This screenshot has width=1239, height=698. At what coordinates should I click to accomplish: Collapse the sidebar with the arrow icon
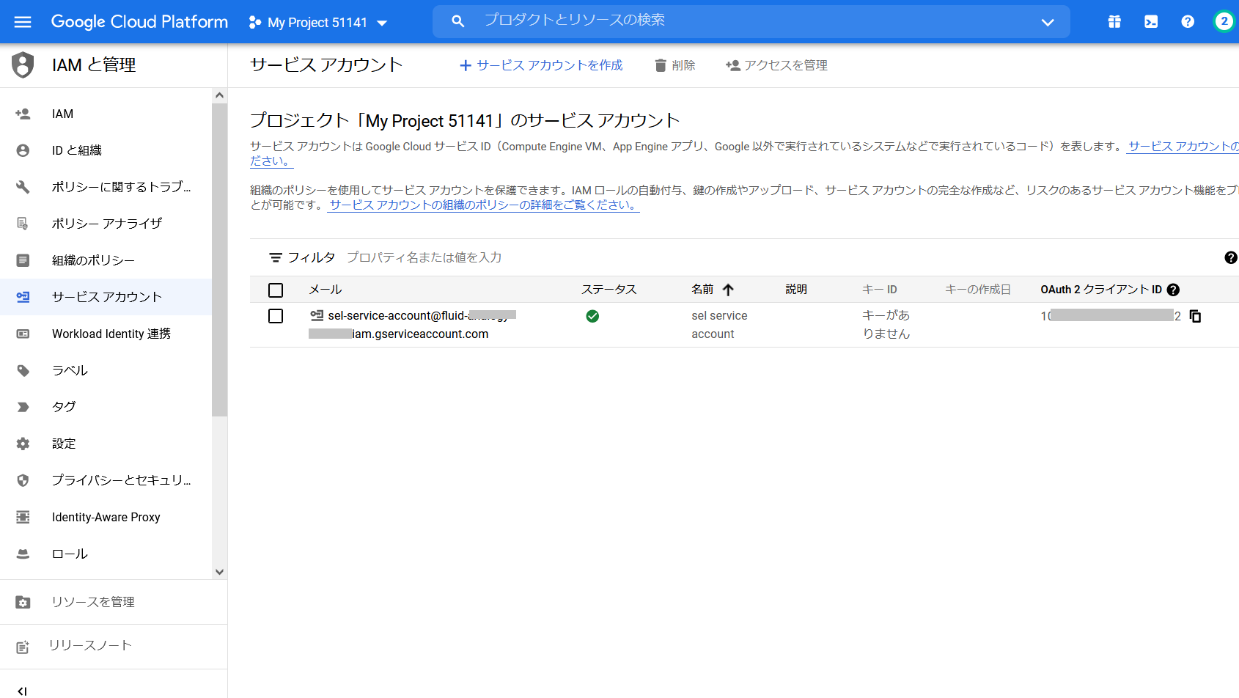tap(22, 691)
